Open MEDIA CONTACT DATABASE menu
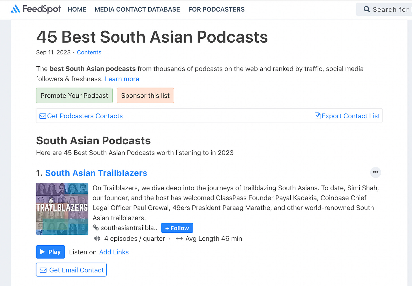 (137, 10)
